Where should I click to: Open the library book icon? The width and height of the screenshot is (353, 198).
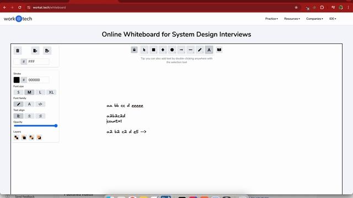[x=219, y=50]
